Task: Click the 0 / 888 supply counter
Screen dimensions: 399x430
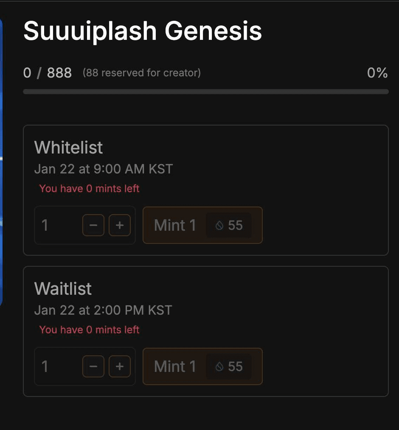Action: (48, 73)
